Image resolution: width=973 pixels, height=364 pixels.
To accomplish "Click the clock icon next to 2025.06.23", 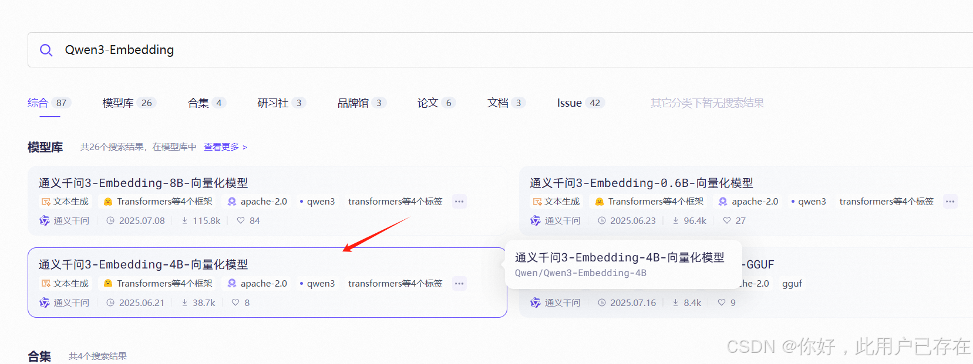I will (602, 221).
